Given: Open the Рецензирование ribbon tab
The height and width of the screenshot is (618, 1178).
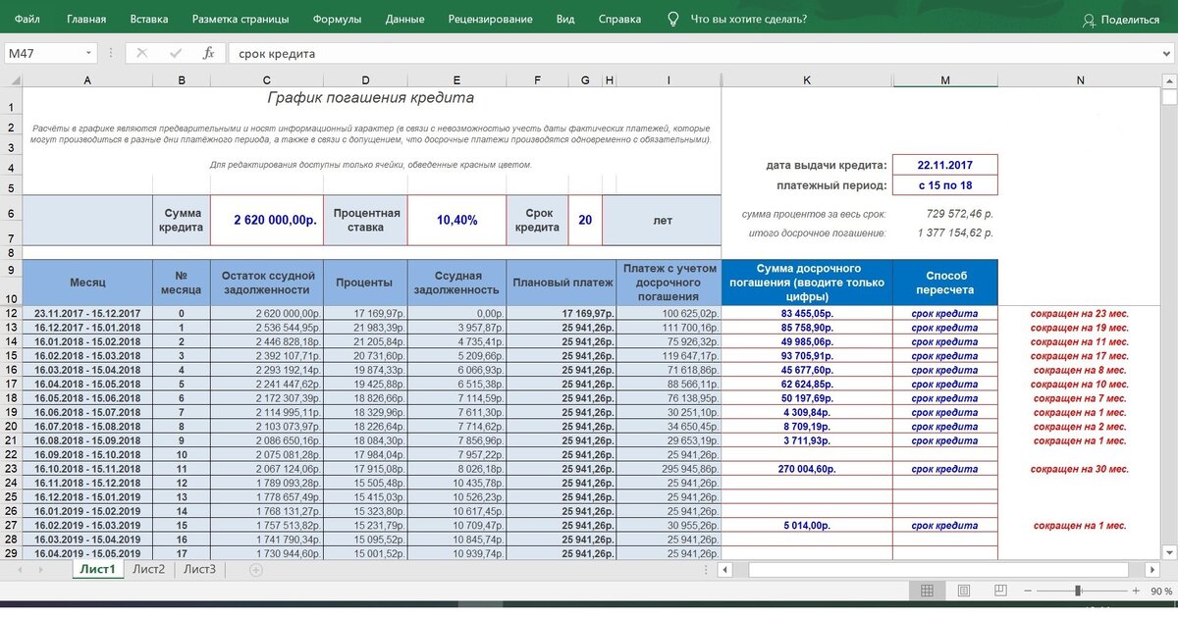Looking at the screenshot, I should coord(490,19).
